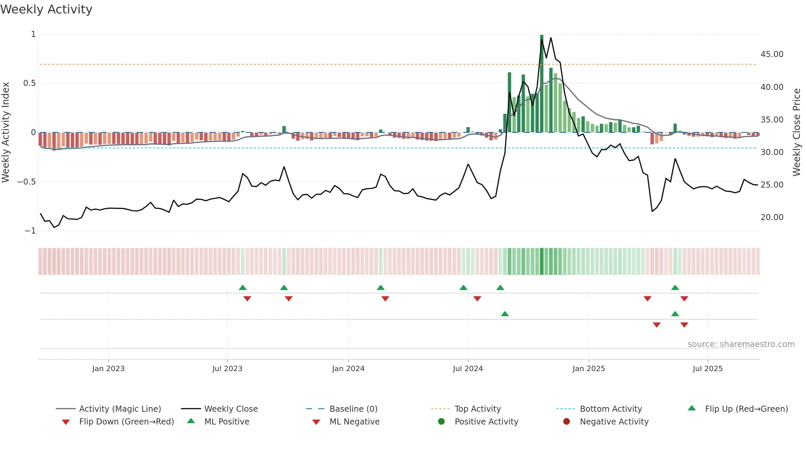Click the 40.00 price axis label
Image resolution: width=806 pixels, height=453 pixels.
pyautogui.click(x=772, y=87)
